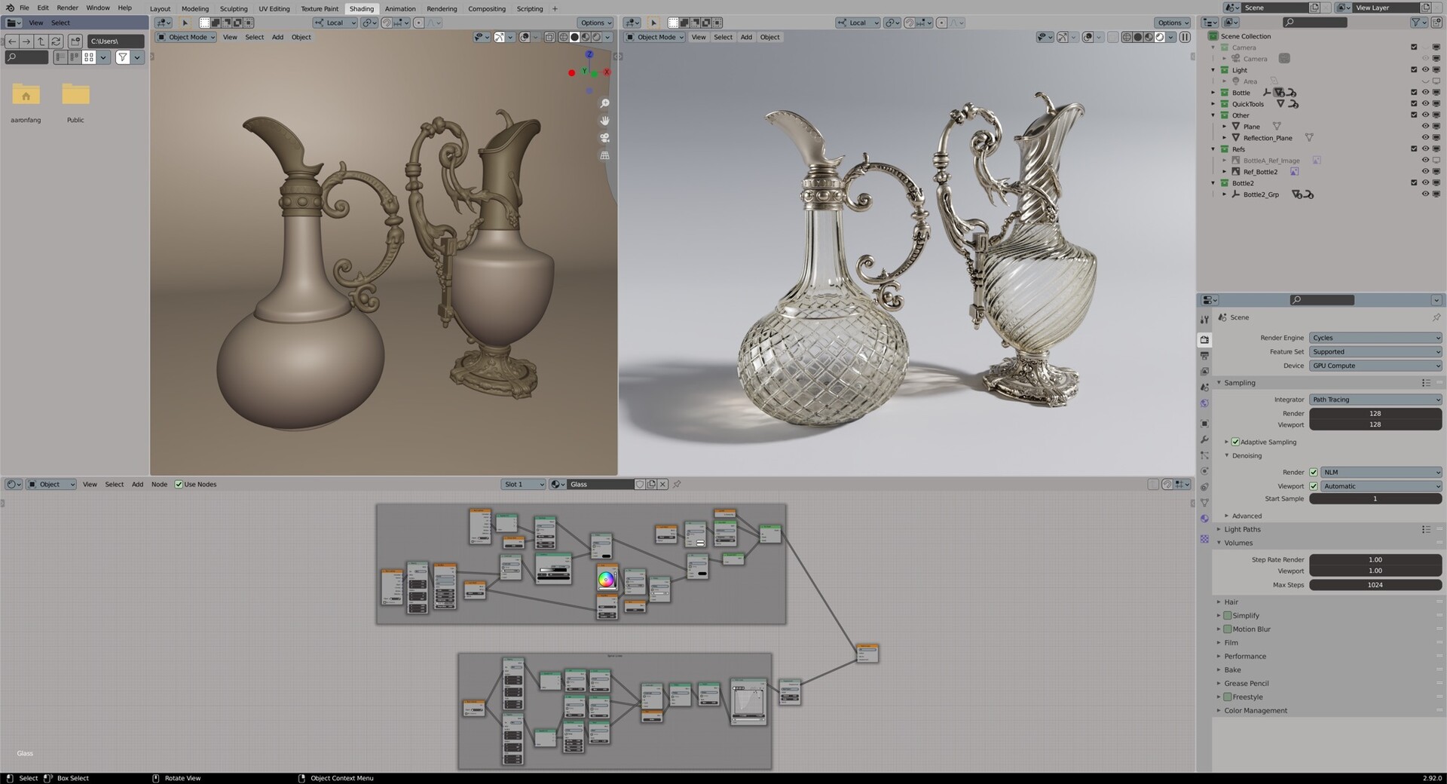Click the Start Sample value field
Screen dimensions: 1447x784
click(1375, 499)
